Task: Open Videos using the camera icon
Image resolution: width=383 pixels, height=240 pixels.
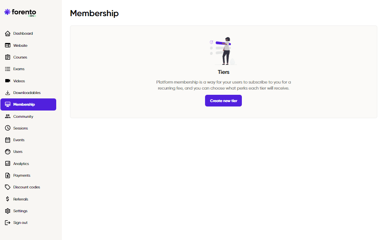Action: coord(8,81)
